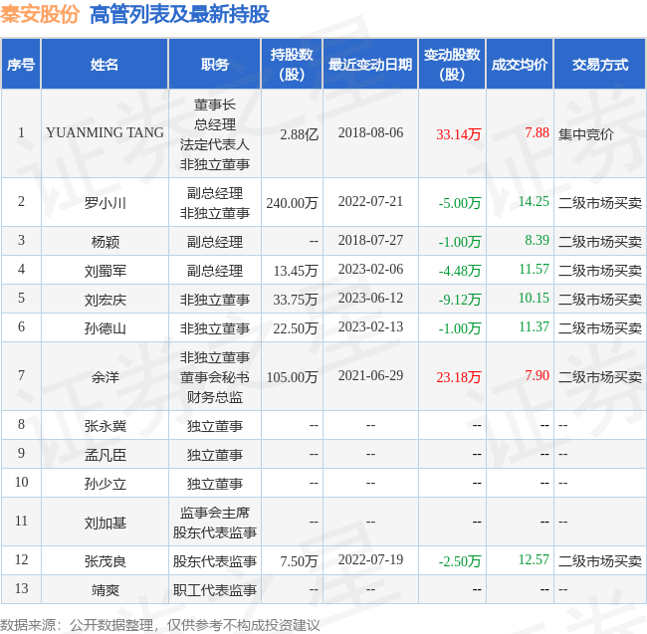The image size is (647, 634).
Task: Click the average price 7.90
Action: pos(537,375)
